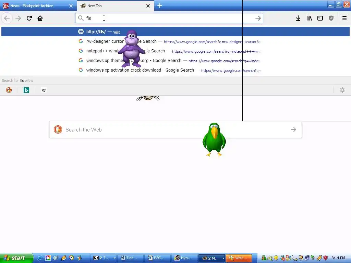Click the green parrot desktop agent
Image resolution: width=351 pixels, height=263 pixels.
tap(214, 140)
